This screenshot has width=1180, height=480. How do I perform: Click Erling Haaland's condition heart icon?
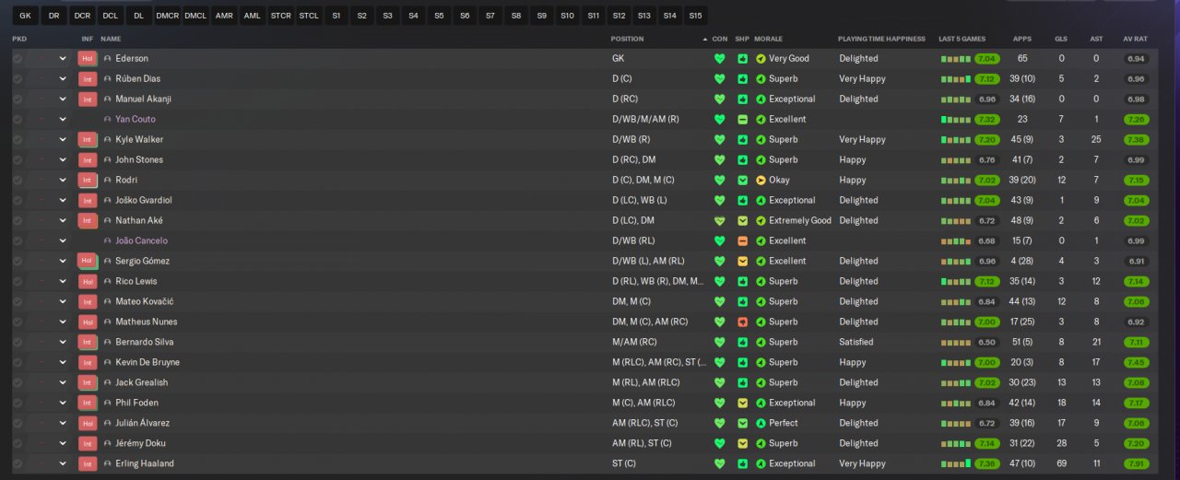coord(720,463)
